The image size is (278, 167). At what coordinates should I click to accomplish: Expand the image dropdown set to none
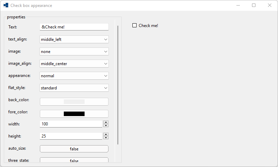pyautogui.click(x=74, y=52)
